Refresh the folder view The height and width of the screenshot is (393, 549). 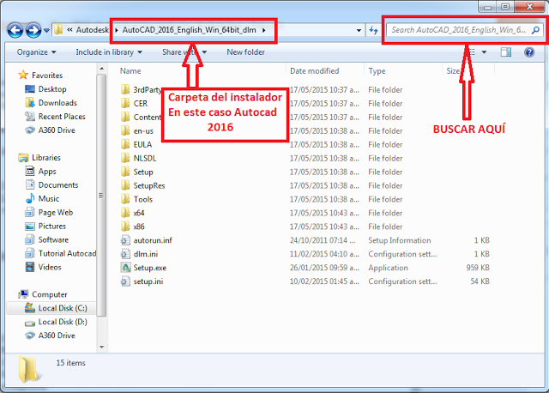pos(374,31)
